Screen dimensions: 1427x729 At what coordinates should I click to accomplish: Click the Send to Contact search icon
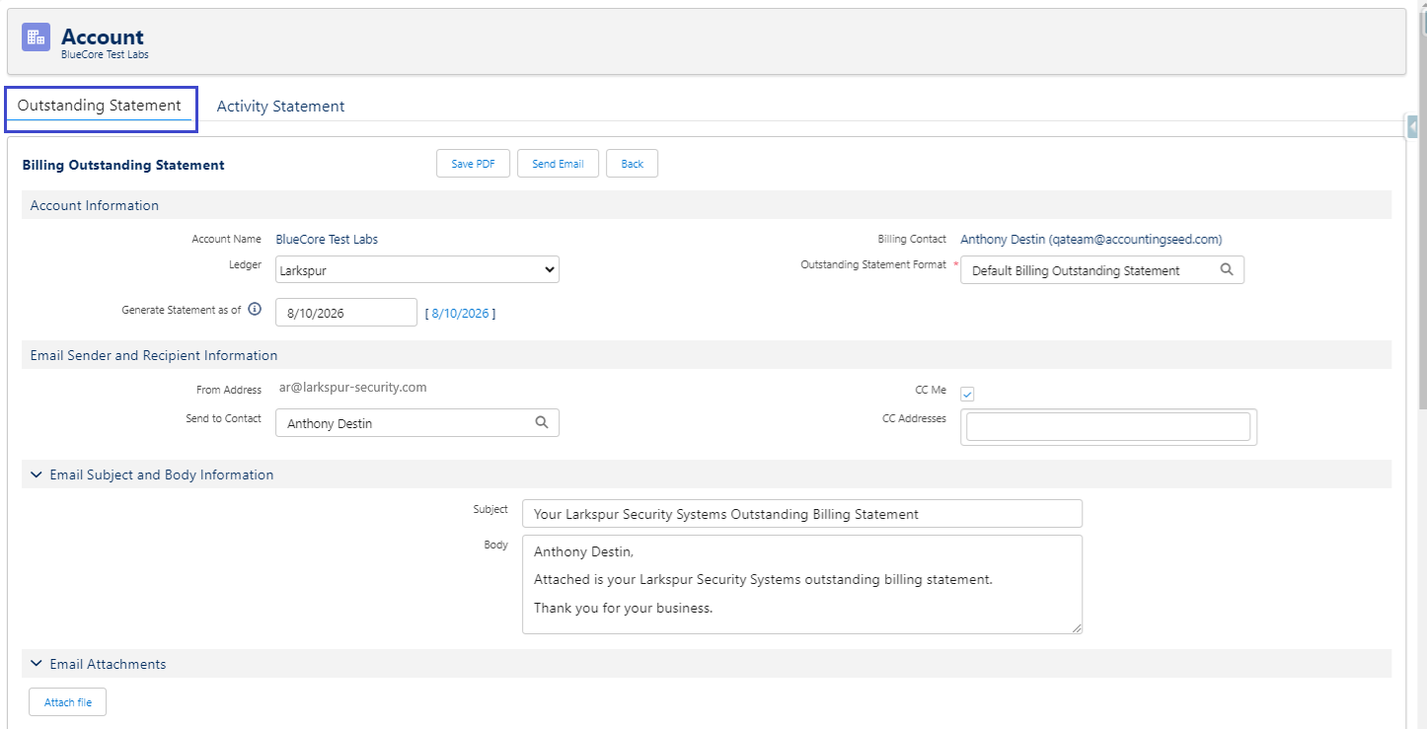542,422
